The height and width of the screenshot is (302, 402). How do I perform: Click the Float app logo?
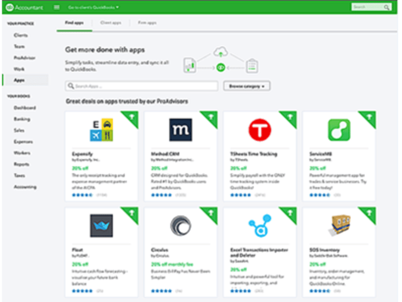point(101,225)
